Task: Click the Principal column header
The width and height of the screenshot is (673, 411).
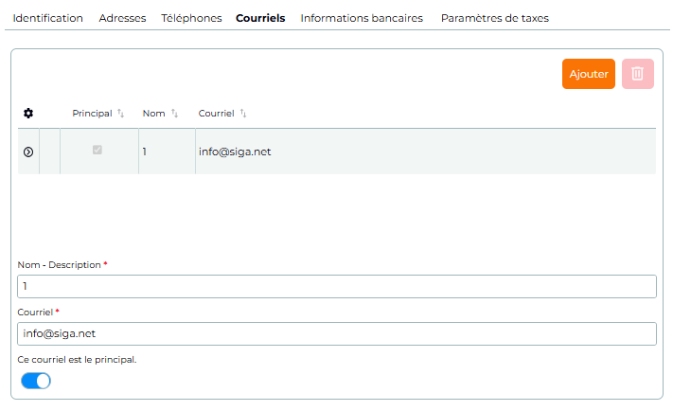Action: [x=92, y=114]
